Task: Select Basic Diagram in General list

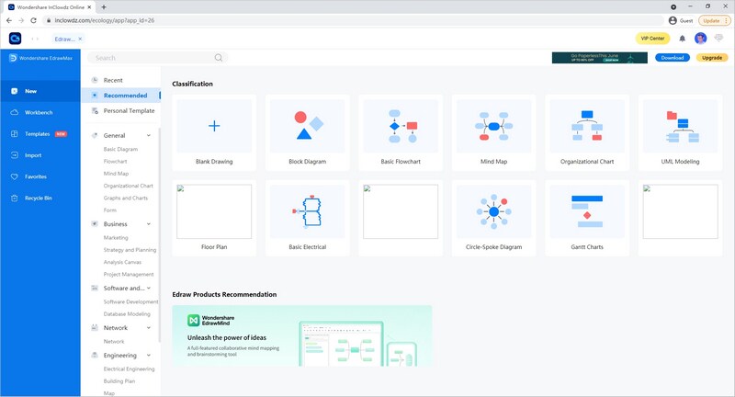Action: [120, 149]
